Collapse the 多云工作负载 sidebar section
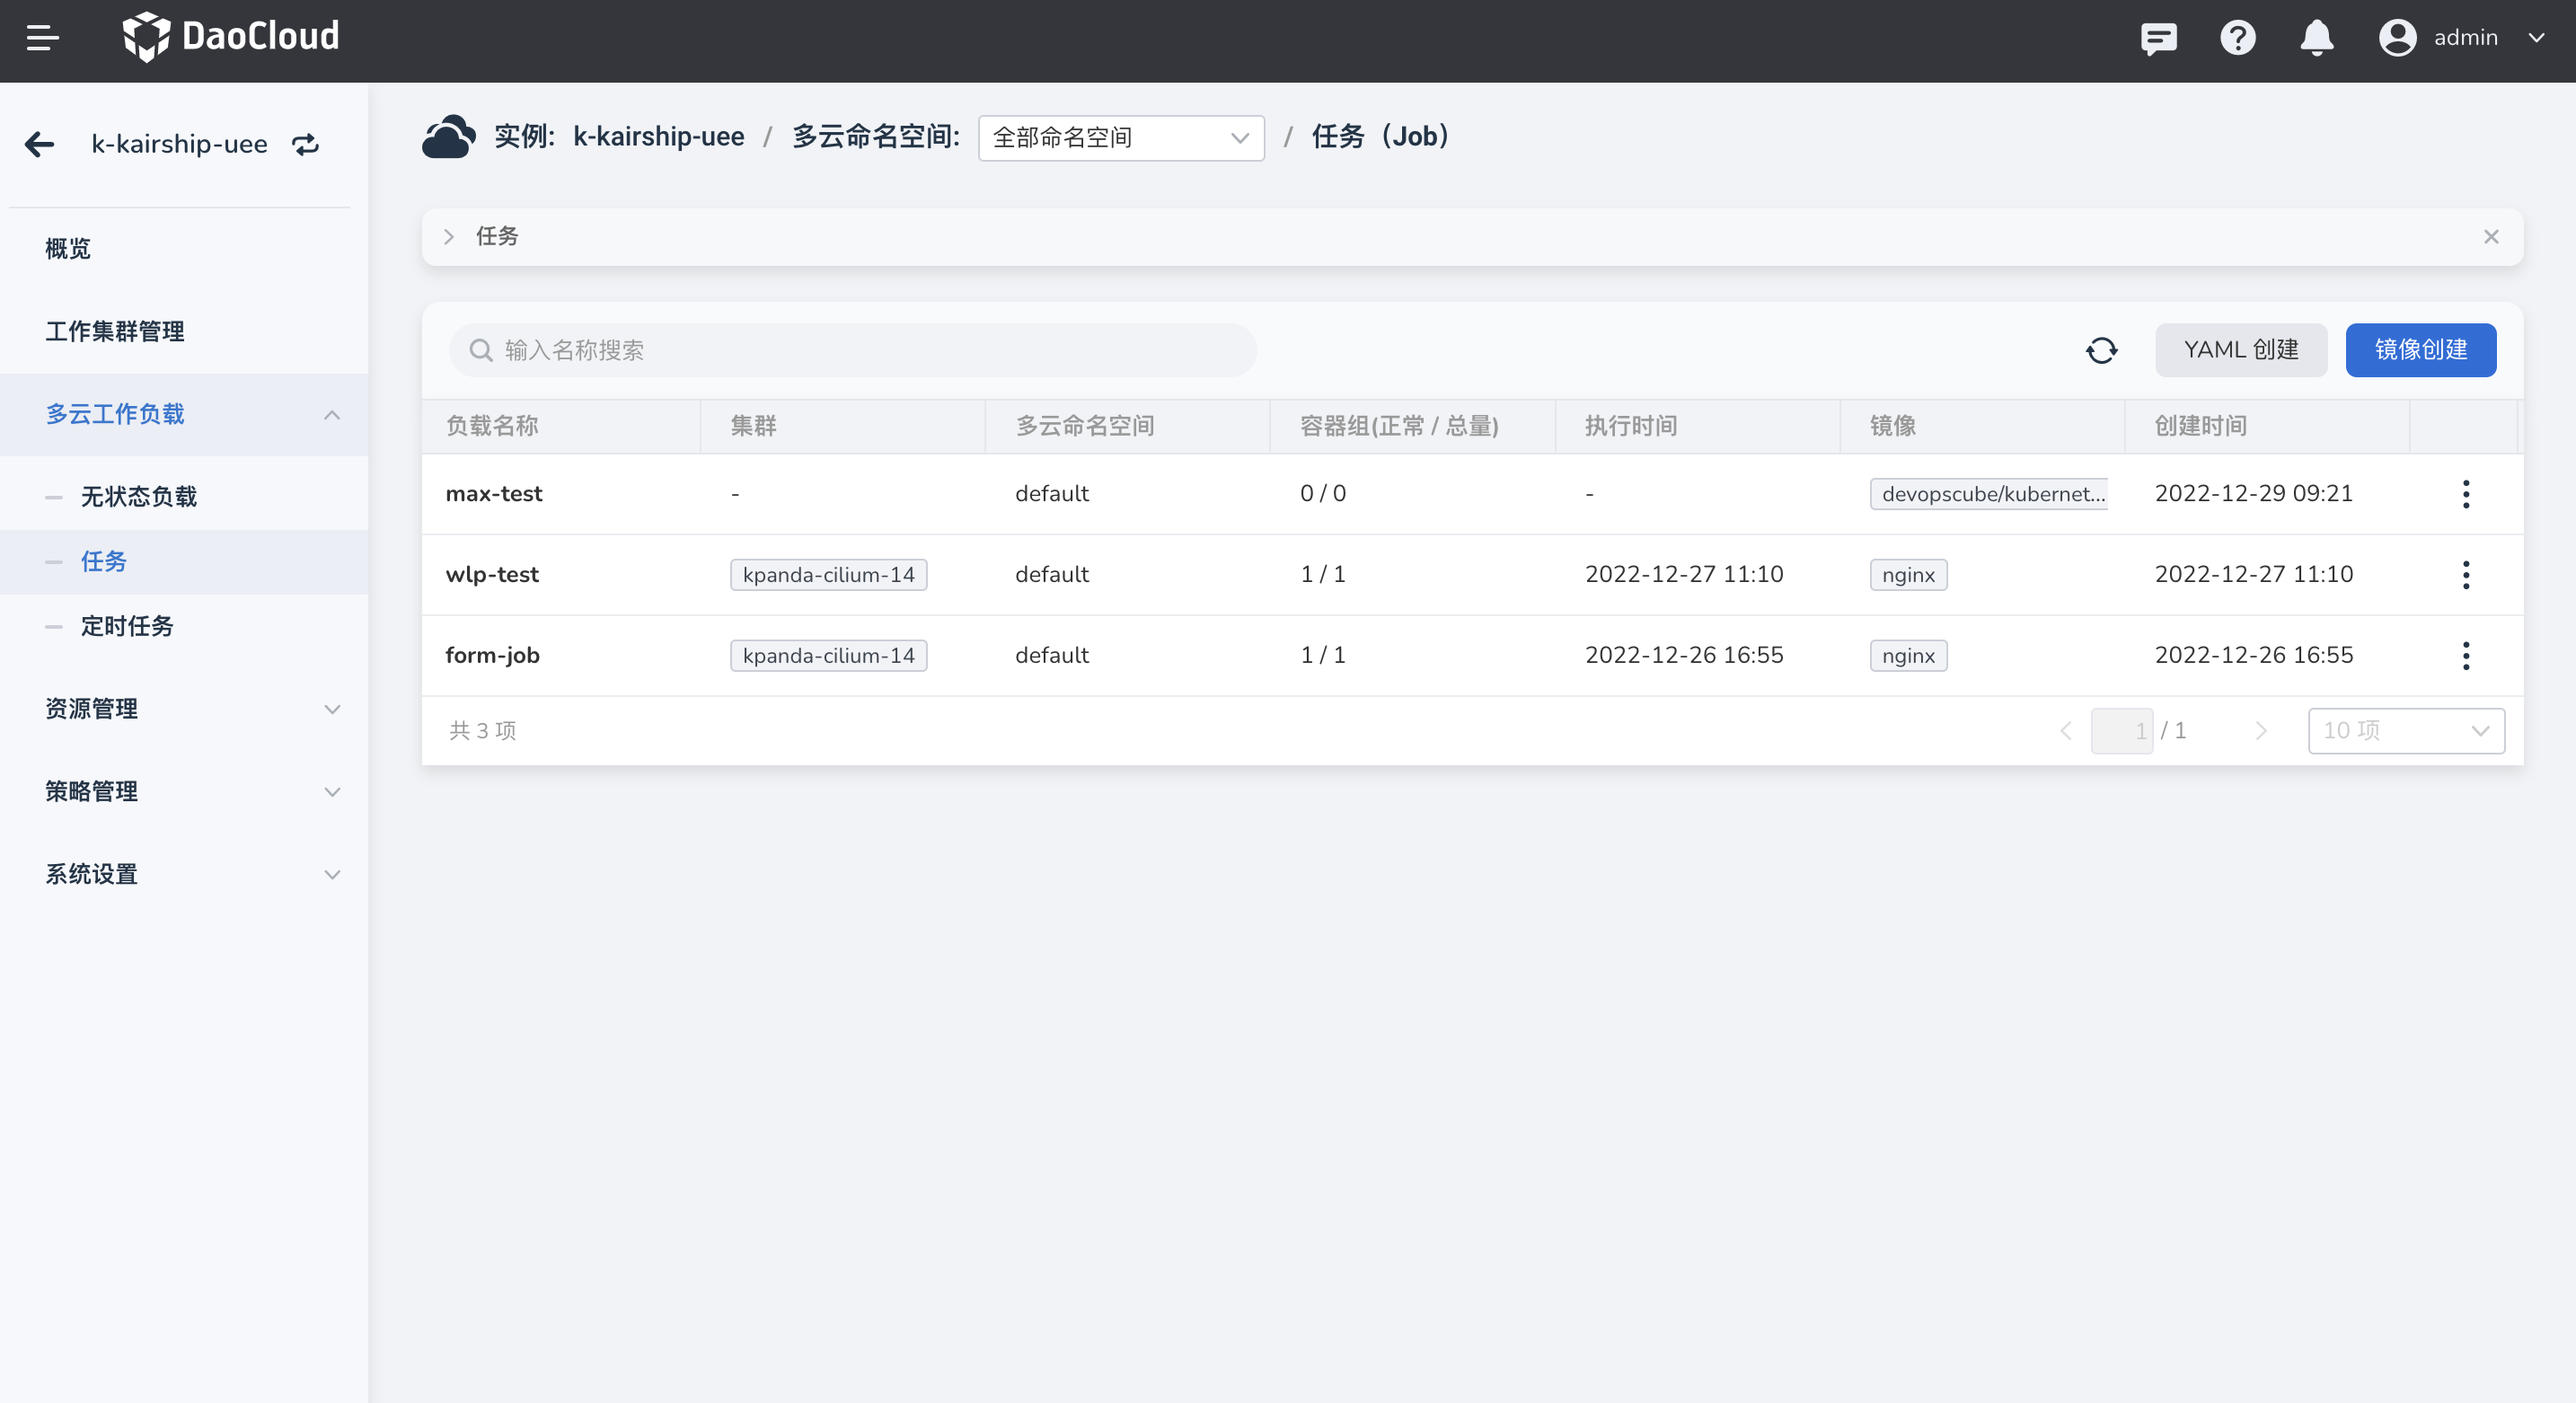 coord(332,415)
